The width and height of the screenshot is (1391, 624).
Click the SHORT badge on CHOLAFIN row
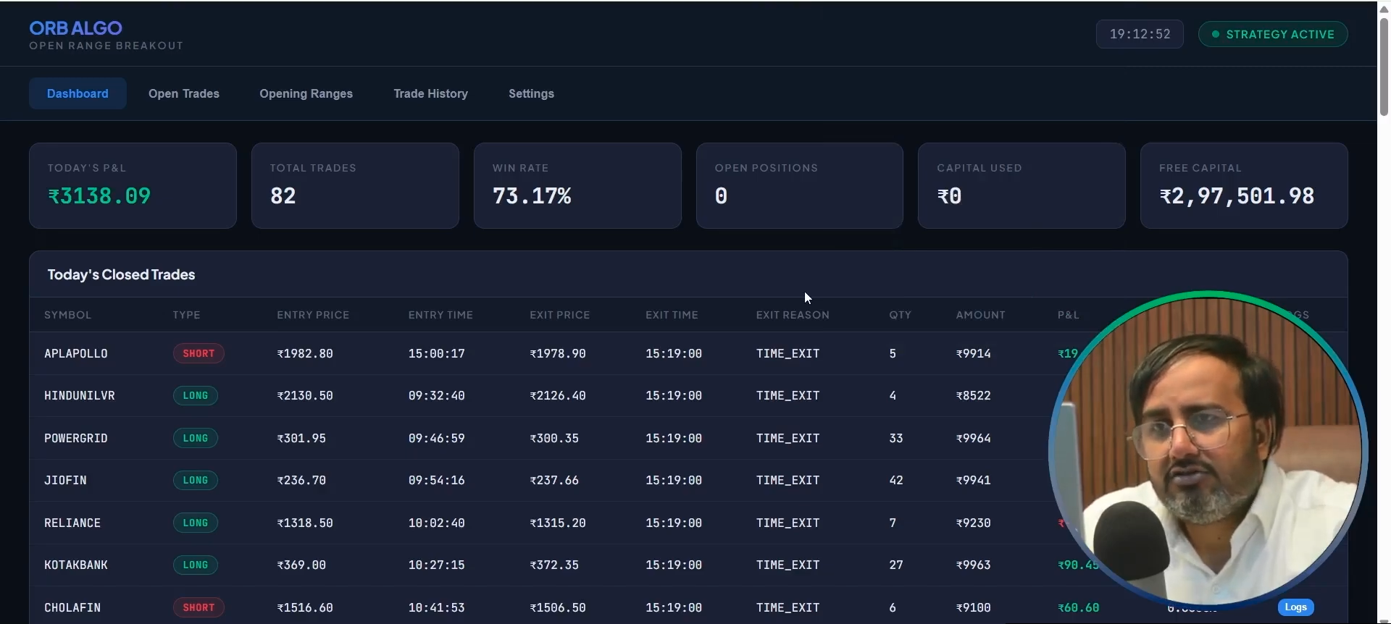click(199, 607)
